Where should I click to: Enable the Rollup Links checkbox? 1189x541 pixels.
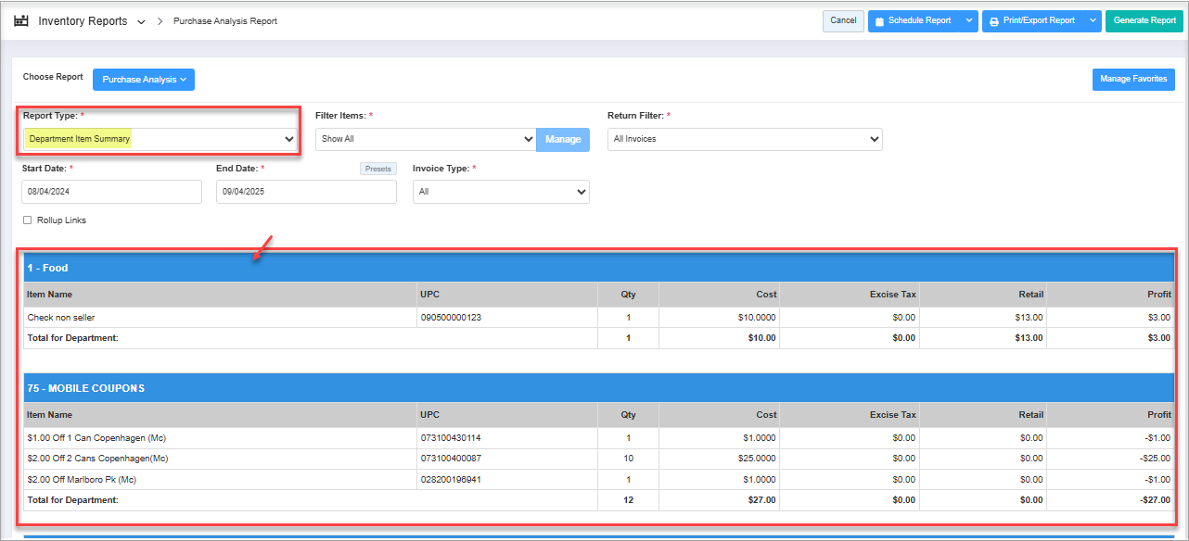(x=27, y=220)
